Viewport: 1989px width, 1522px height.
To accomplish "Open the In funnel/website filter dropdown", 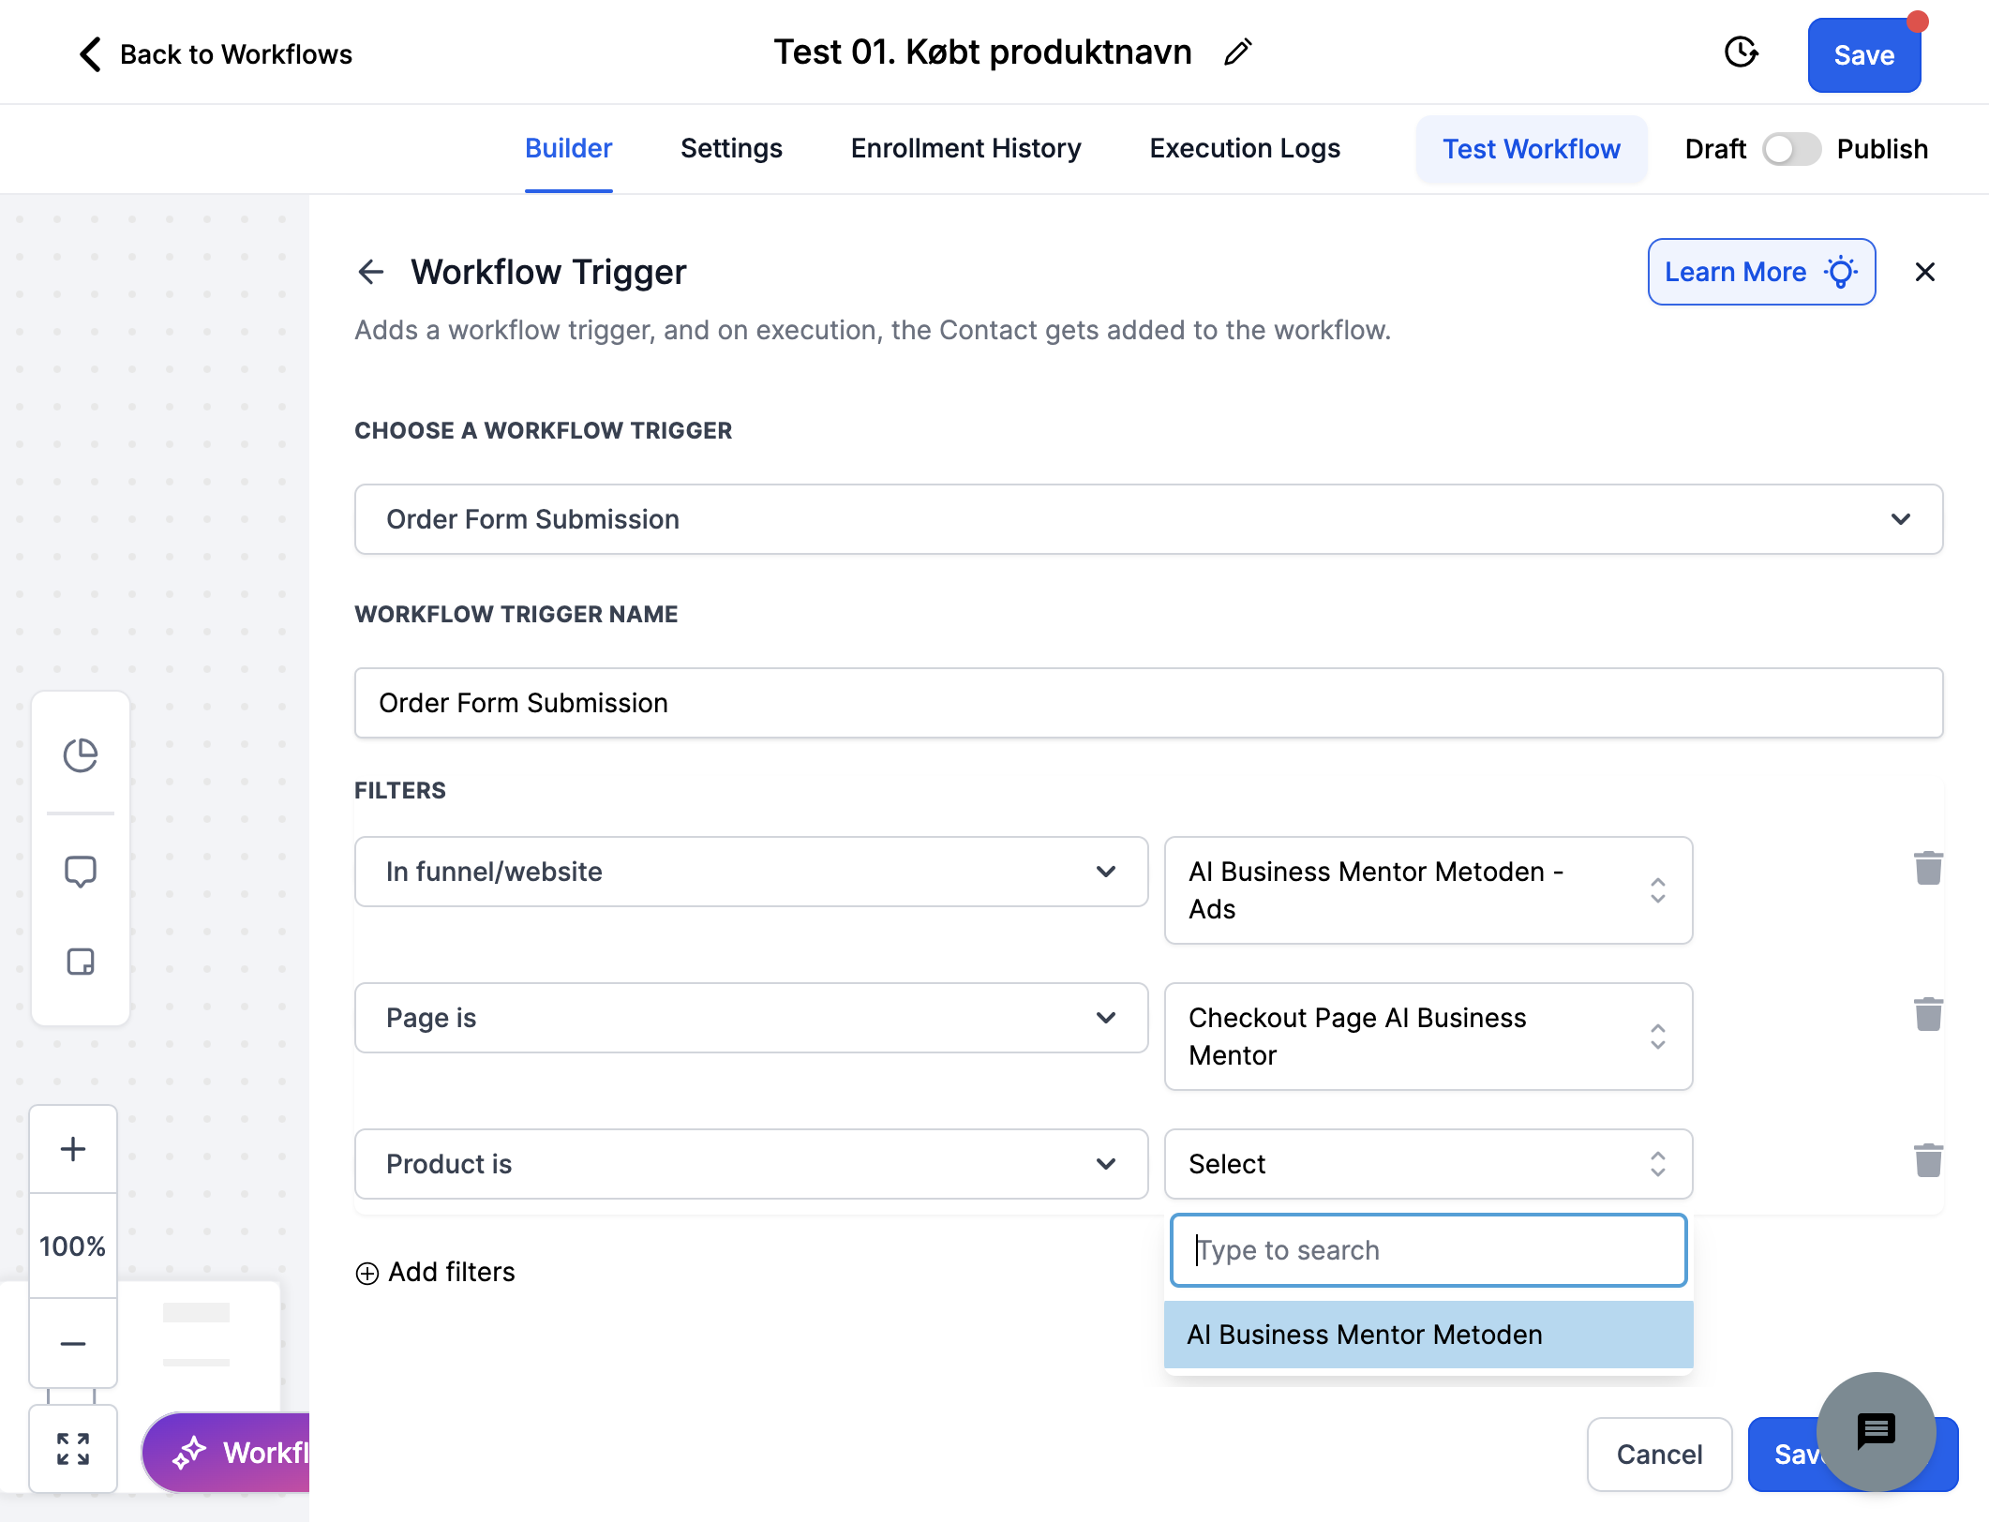I will (752, 872).
